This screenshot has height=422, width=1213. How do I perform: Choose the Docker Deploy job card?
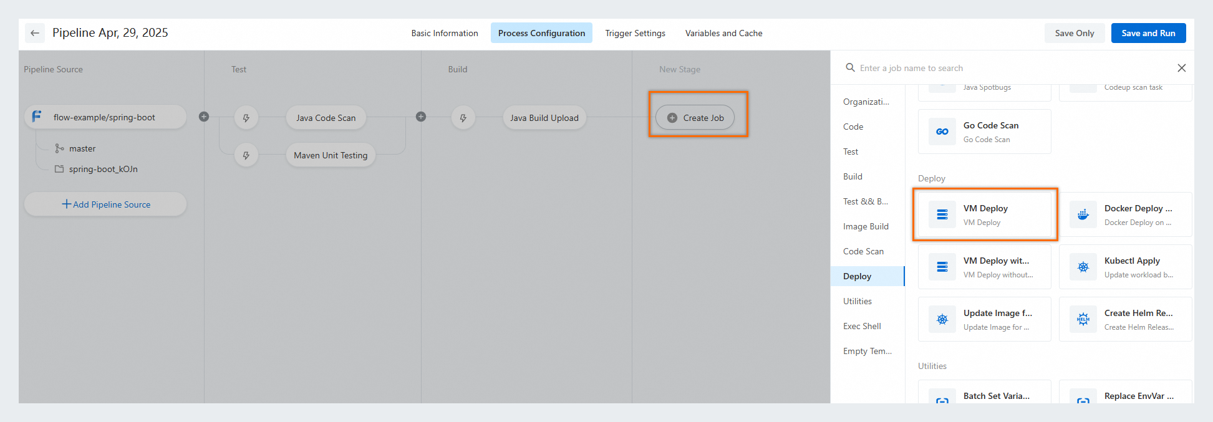tap(1126, 214)
